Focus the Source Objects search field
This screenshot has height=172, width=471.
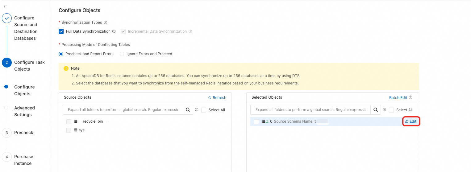[x=123, y=110]
